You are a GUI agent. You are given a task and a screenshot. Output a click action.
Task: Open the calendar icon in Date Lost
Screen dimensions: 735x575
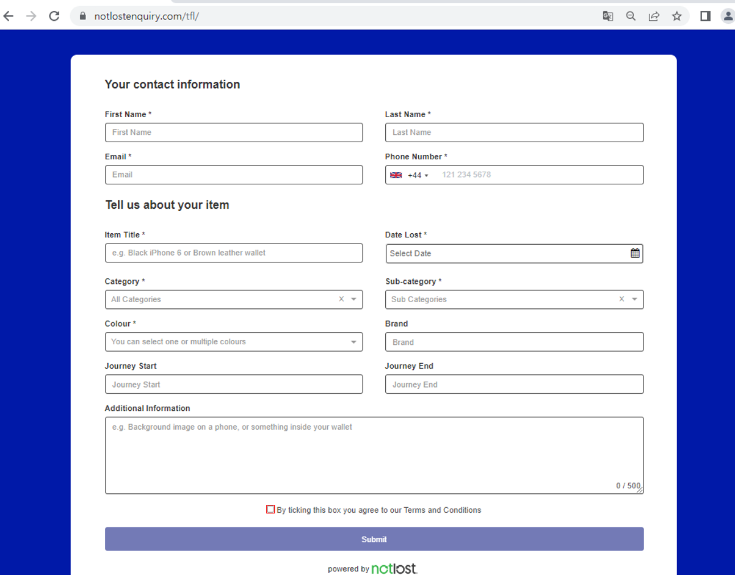(x=635, y=253)
